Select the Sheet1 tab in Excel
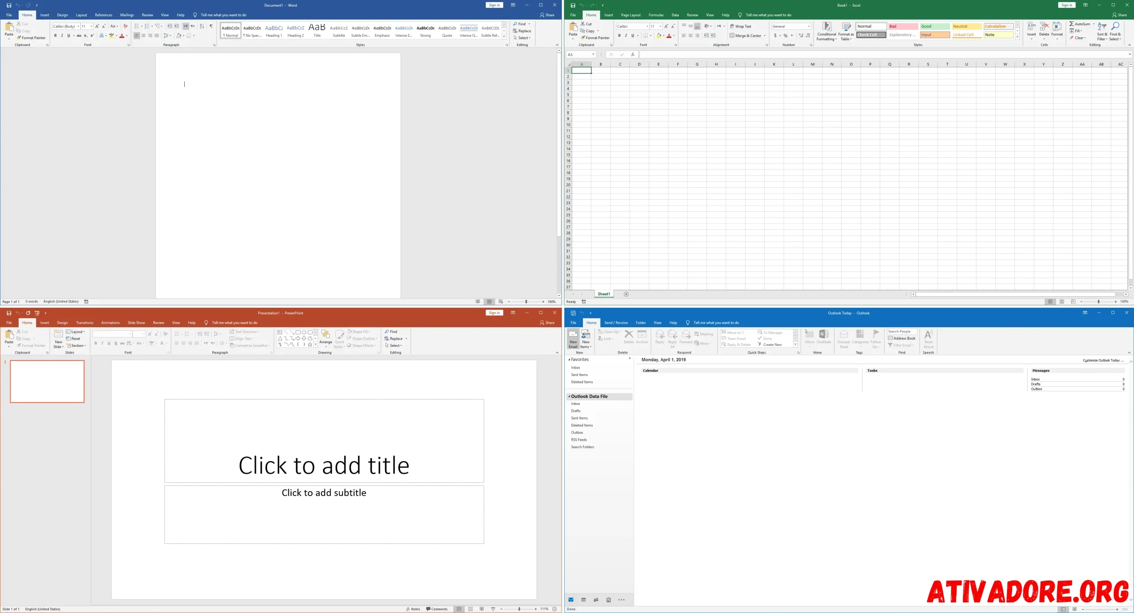The width and height of the screenshot is (1134, 613). (604, 294)
